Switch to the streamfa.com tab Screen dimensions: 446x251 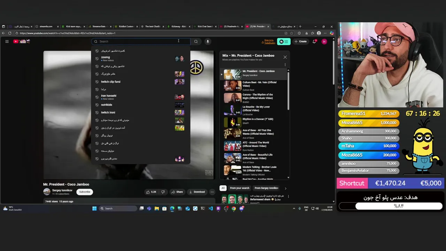[x=46, y=26]
